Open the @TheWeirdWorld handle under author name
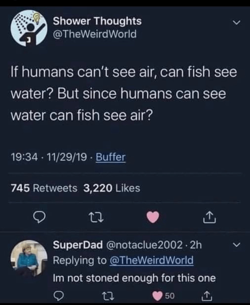 [x=94, y=34]
